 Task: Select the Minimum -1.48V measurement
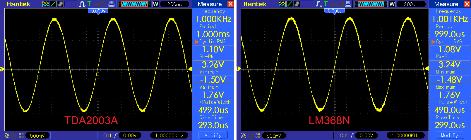pyautogui.click(x=450, y=76)
